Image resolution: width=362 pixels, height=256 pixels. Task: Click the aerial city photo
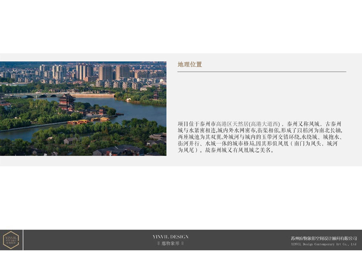point(83,108)
